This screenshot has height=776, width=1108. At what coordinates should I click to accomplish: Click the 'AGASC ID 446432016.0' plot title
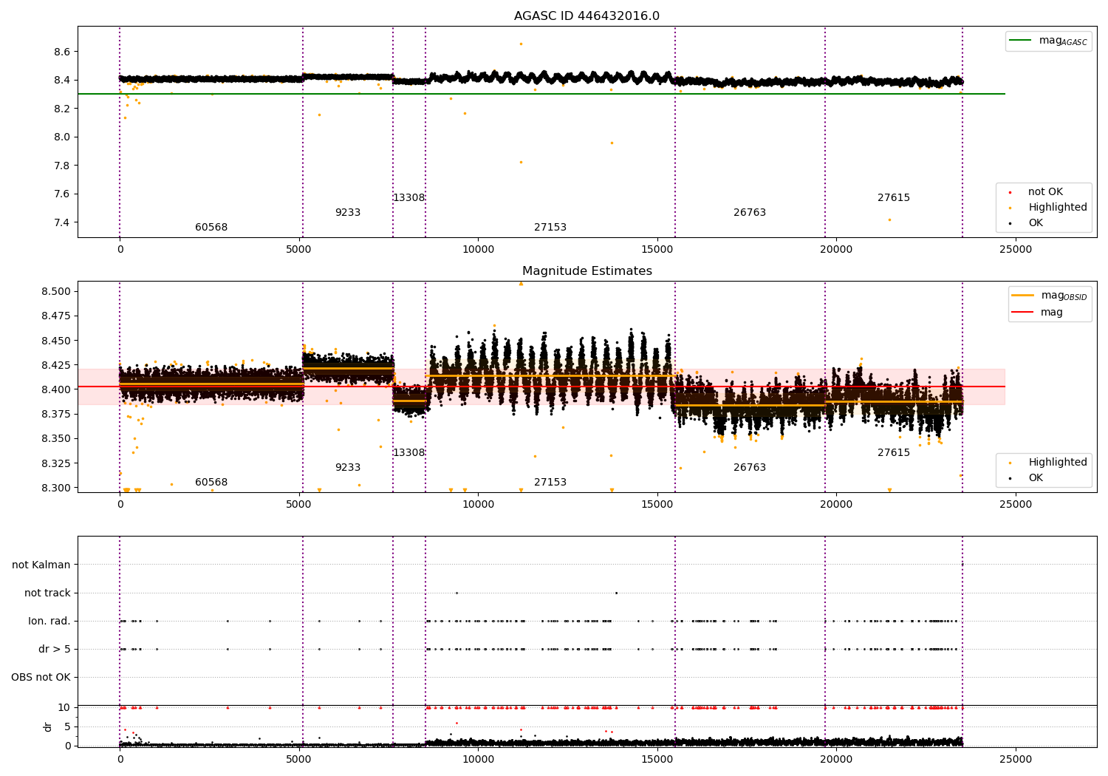coord(587,16)
